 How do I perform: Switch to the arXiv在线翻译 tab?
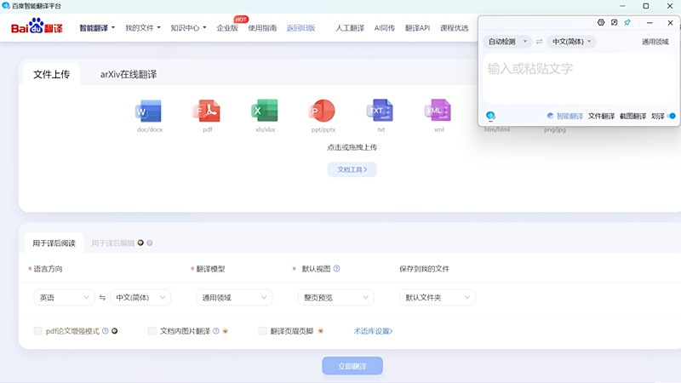click(x=129, y=74)
